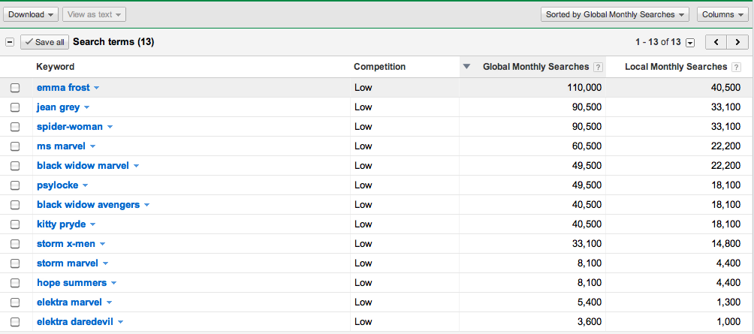Expand options arrow next to storm x-men
Image resolution: width=754 pixels, height=334 pixels.
(x=102, y=244)
